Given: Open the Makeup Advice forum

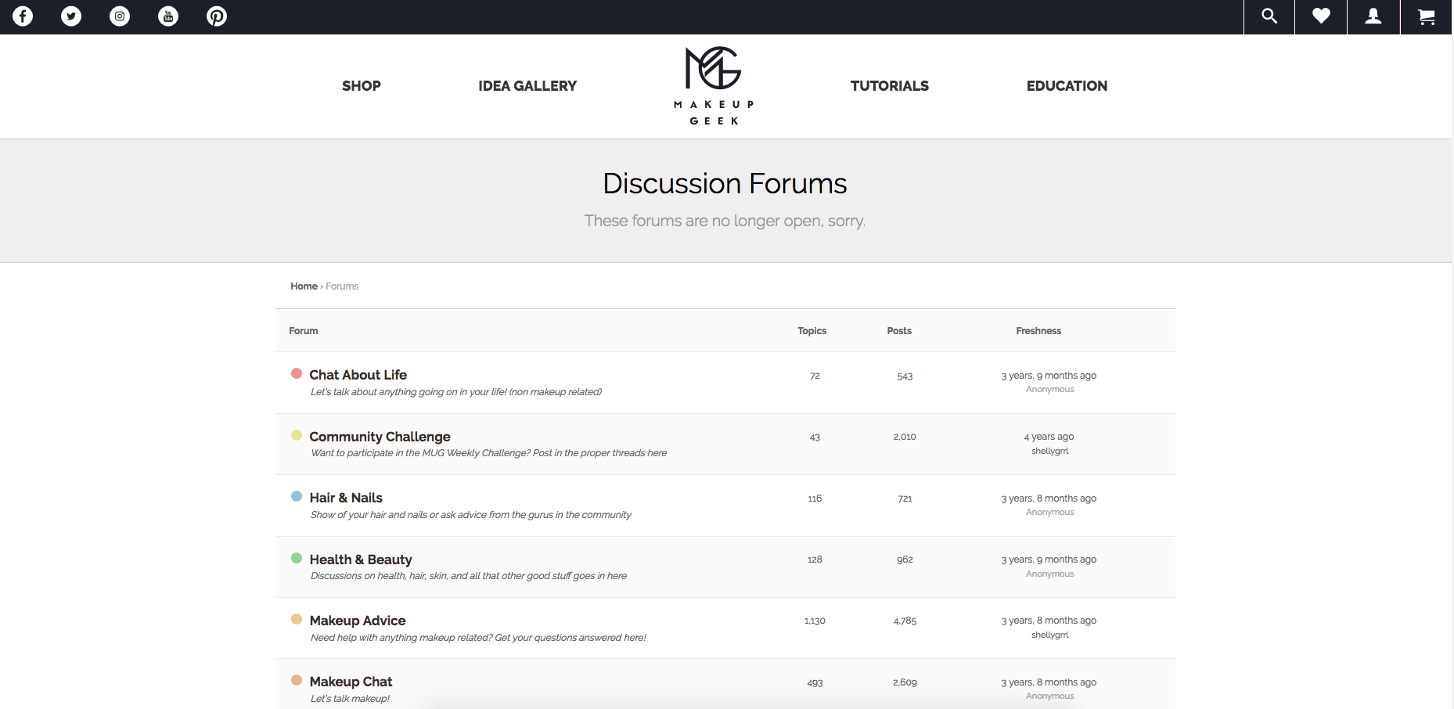Looking at the screenshot, I should [x=358, y=621].
